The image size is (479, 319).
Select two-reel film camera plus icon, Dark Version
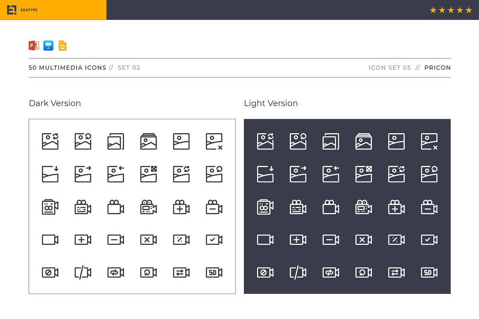click(x=181, y=207)
